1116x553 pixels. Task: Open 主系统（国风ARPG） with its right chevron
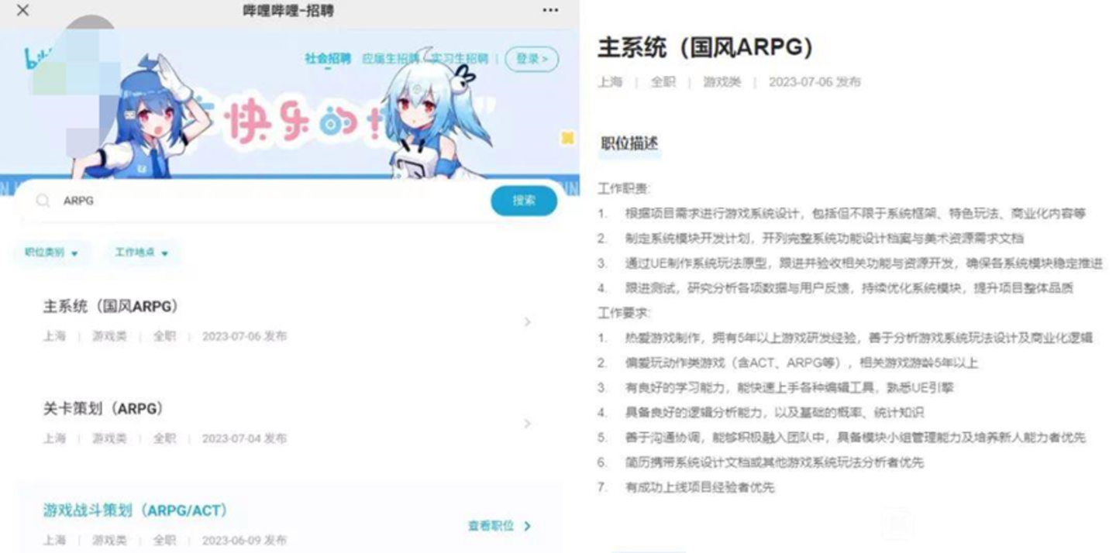(x=528, y=321)
